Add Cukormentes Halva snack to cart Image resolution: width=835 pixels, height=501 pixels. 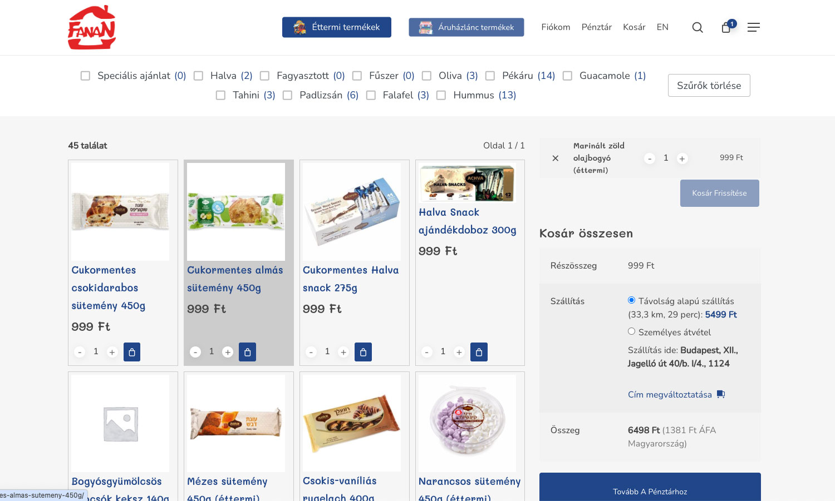tap(363, 352)
